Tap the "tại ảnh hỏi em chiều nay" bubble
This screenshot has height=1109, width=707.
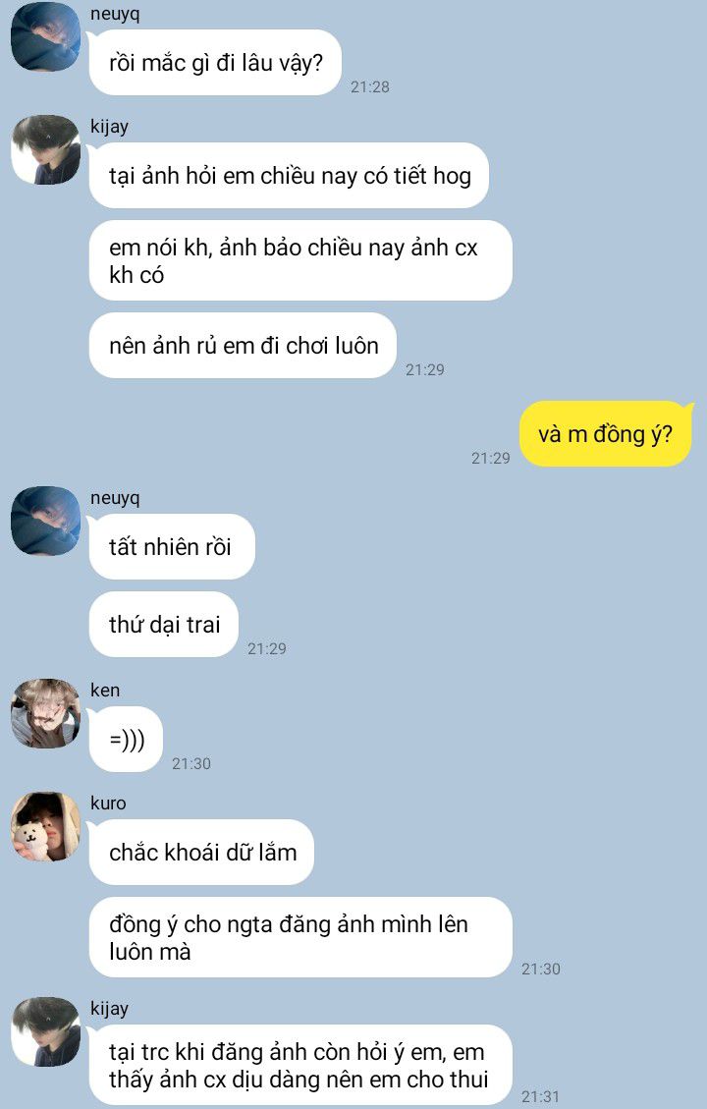(x=289, y=176)
